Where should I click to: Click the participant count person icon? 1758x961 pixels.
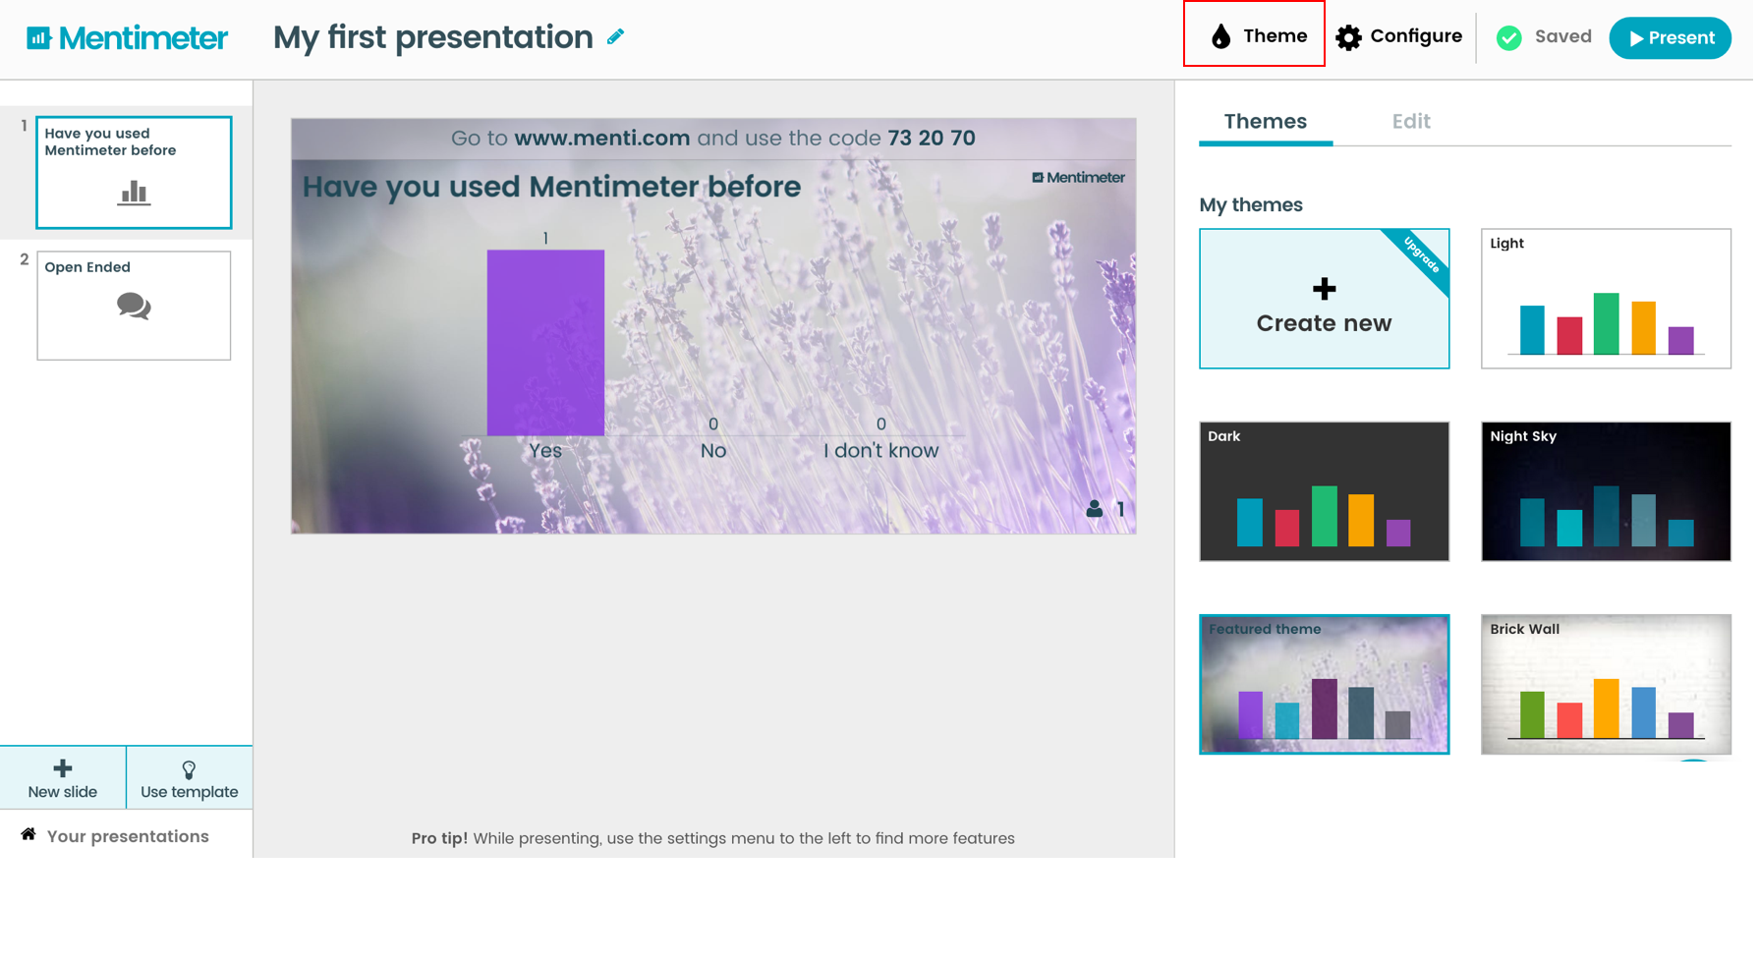[x=1095, y=509]
